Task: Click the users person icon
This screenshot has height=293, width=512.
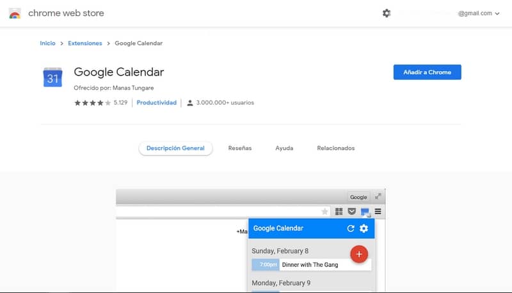Action: [189, 103]
